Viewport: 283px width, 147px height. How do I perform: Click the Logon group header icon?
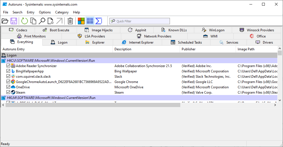3,55
